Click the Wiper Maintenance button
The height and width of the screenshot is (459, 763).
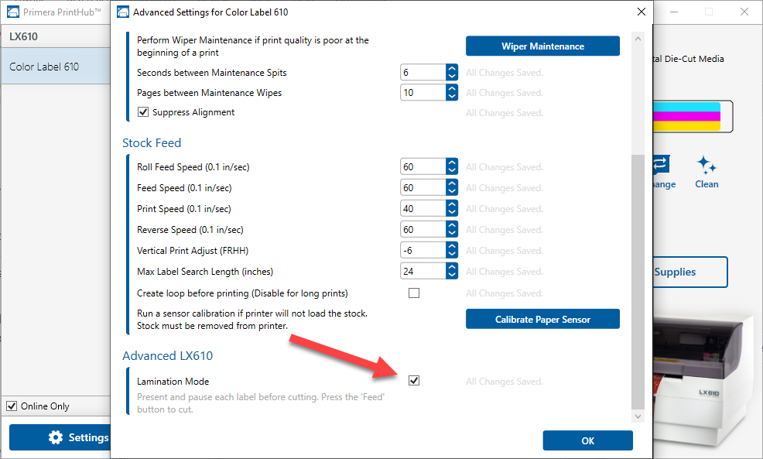tap(542, 46)
